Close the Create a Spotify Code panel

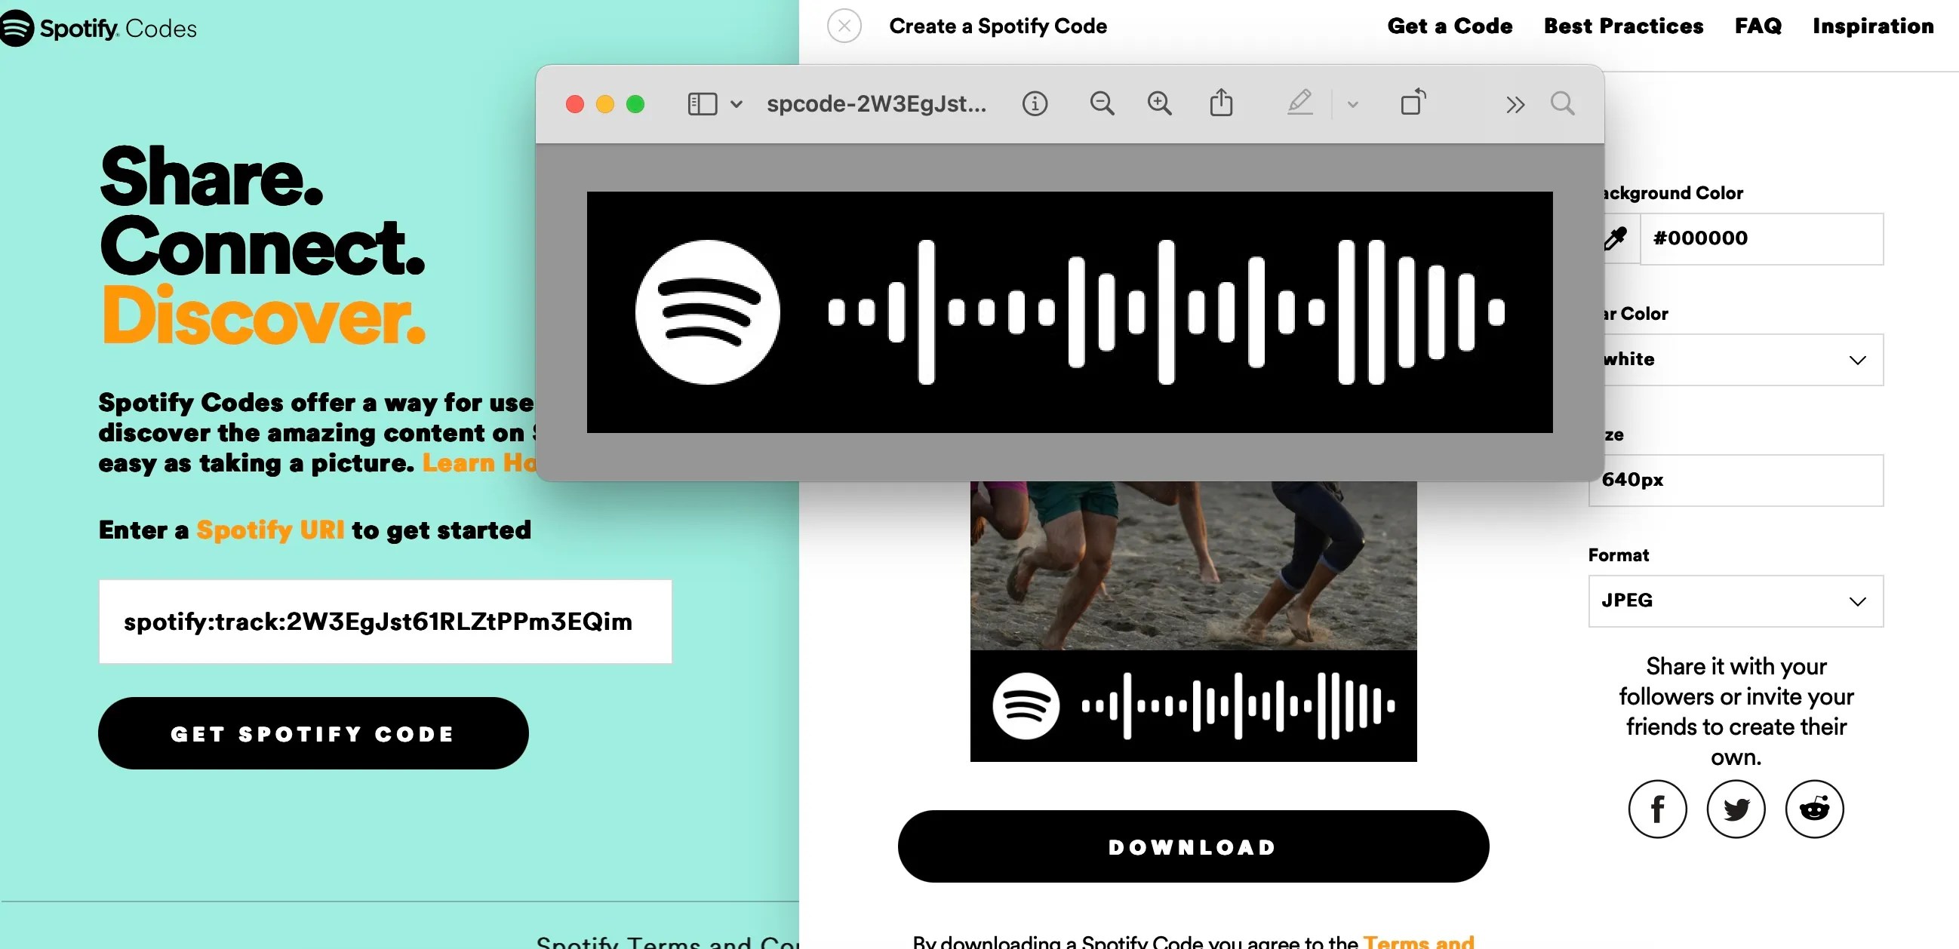coord(844,26)
